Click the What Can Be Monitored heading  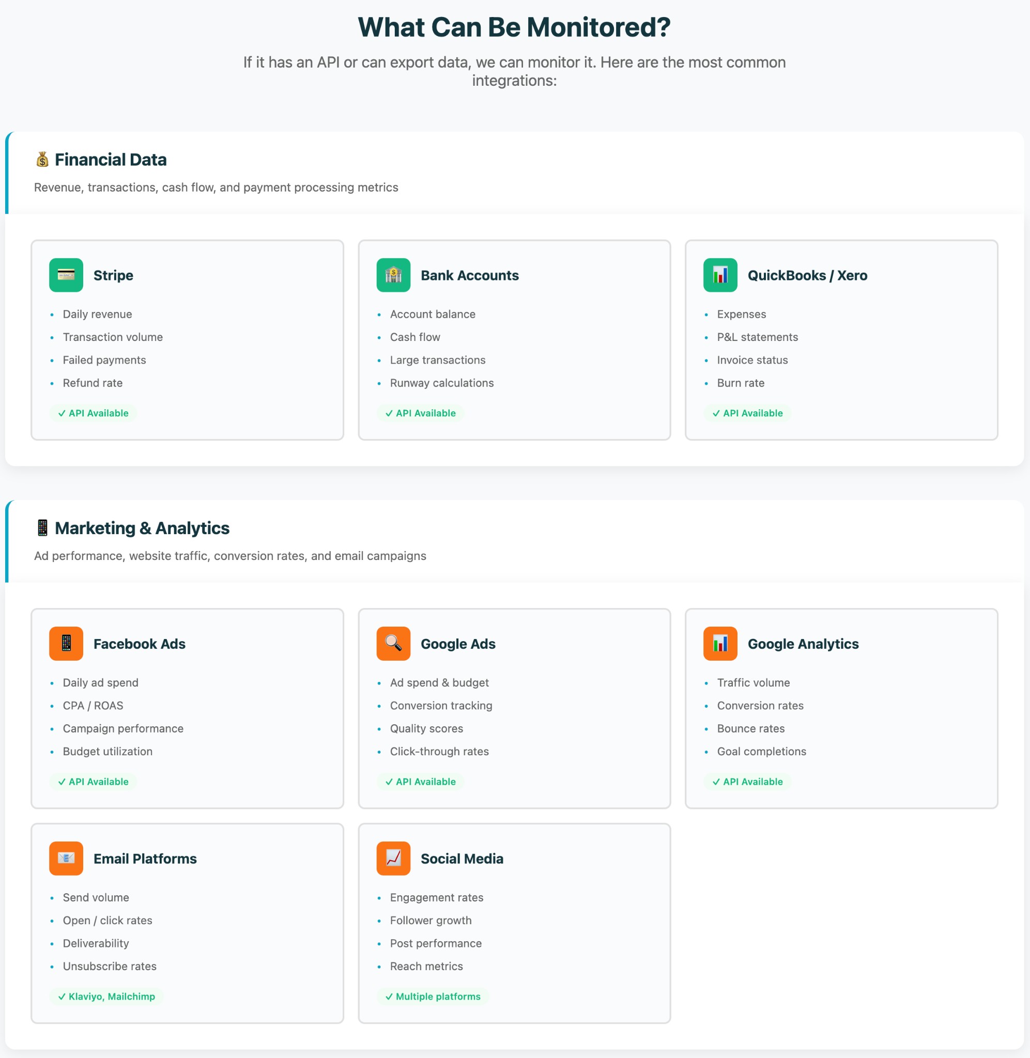(514, 26)
